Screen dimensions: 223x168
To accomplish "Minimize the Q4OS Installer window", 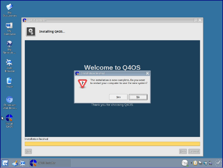I will [x=196, y=20].
